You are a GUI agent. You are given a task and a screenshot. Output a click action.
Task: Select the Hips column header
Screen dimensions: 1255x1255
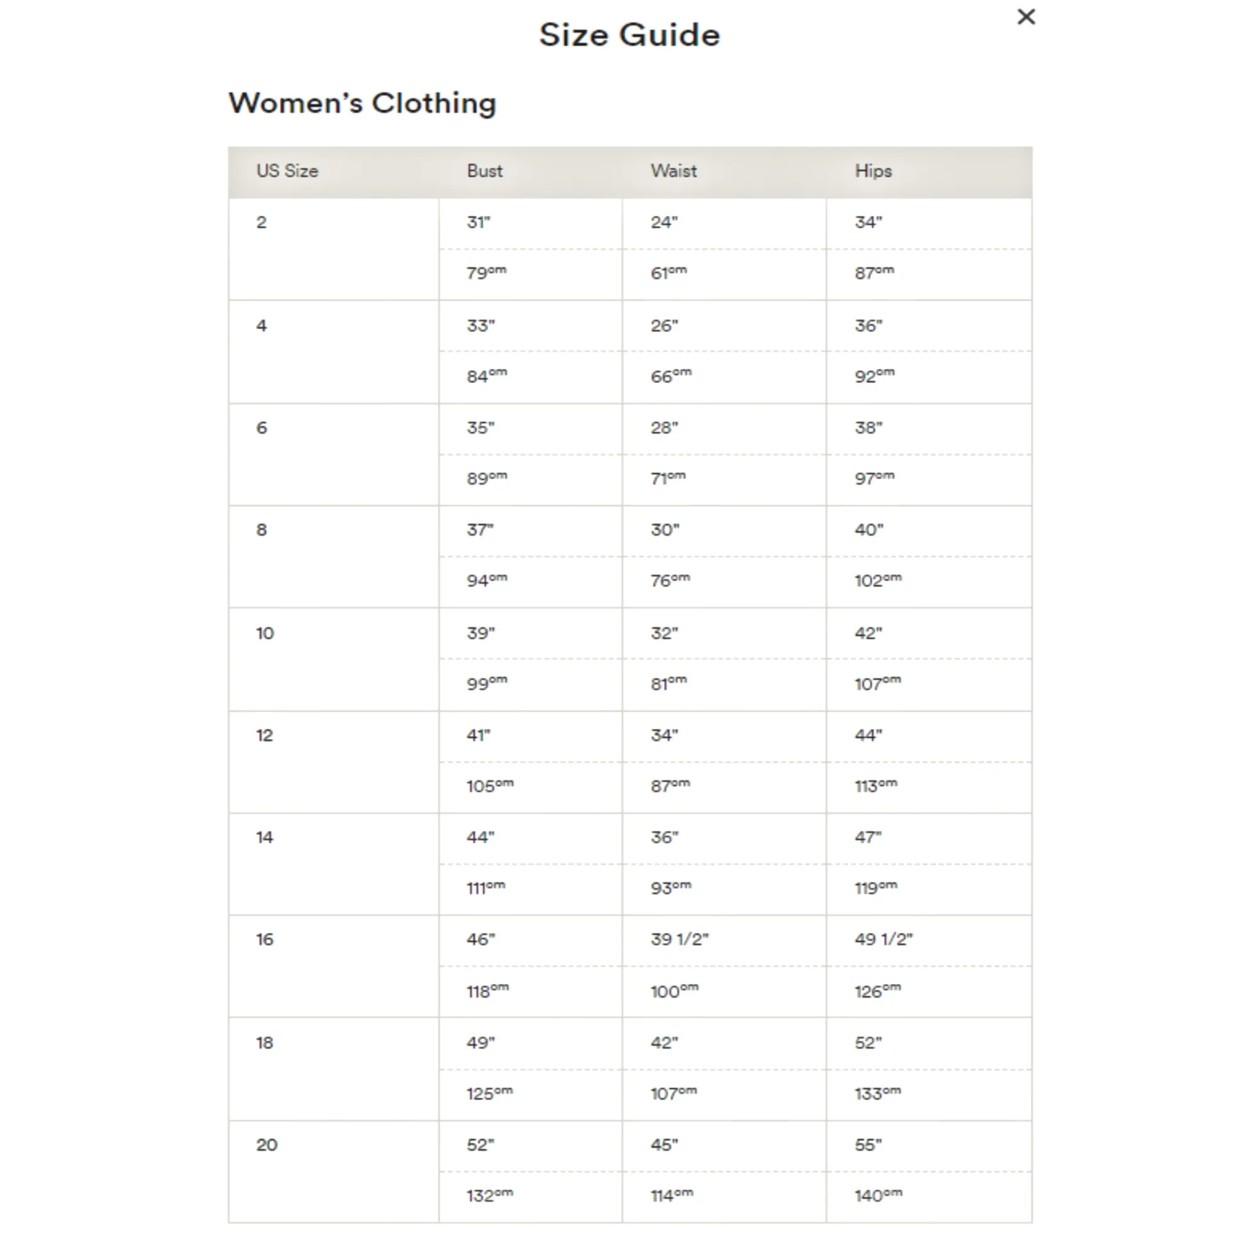(x=873, y=171)
